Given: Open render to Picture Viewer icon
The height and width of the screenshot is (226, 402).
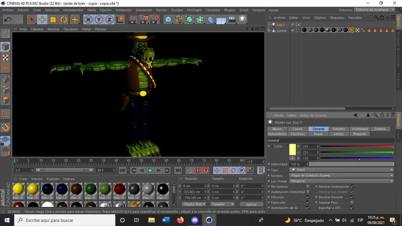Looking at the screenshot, I should coord(143,20).
